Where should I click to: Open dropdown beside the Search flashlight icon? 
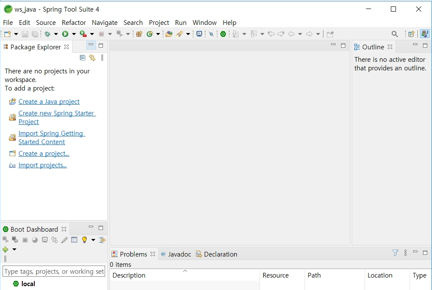click(x=188, y=34)
